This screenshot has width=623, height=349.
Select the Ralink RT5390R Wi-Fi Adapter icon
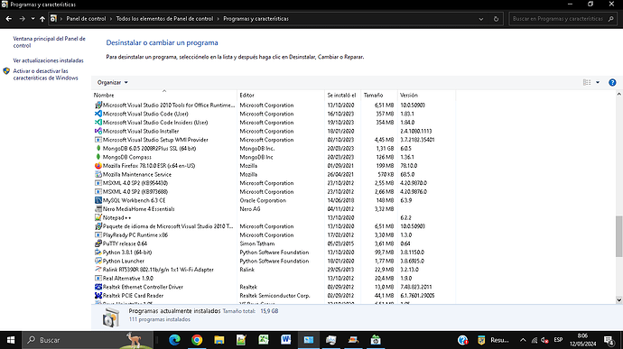click(98, 270)
